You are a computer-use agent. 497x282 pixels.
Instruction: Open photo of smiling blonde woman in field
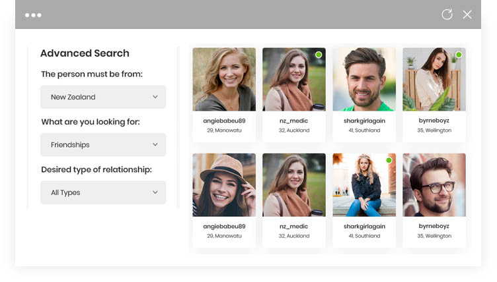224,79
